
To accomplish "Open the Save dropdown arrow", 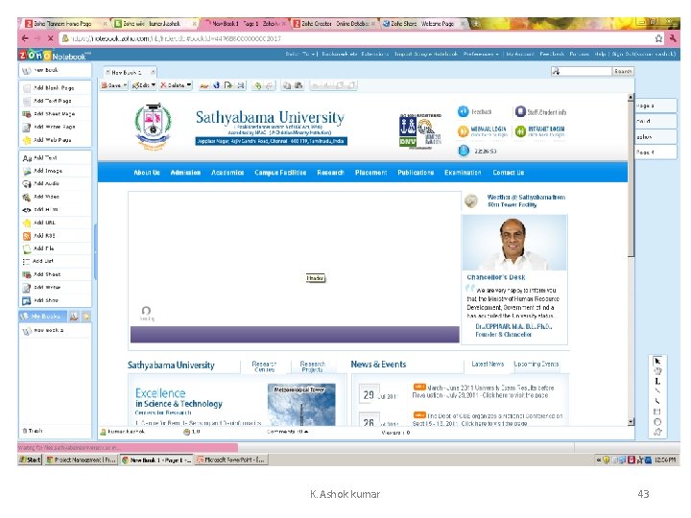I will (x=125, y=85).
